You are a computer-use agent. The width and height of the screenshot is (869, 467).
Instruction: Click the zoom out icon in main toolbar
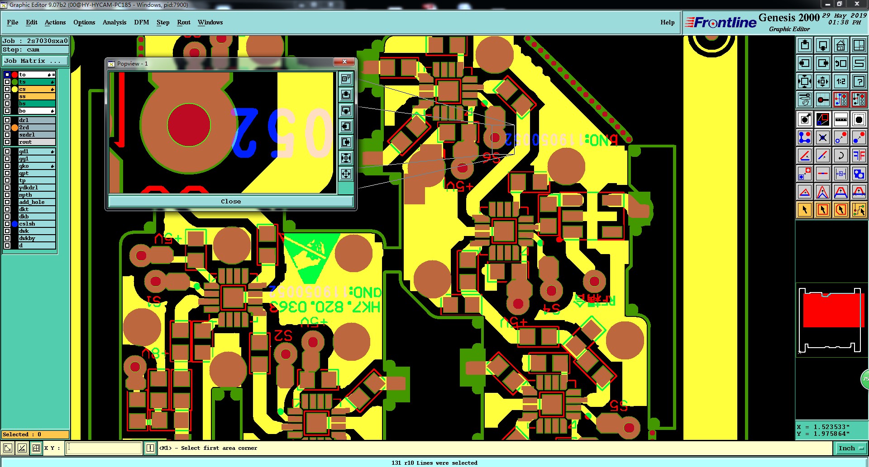tap(823, 81)
